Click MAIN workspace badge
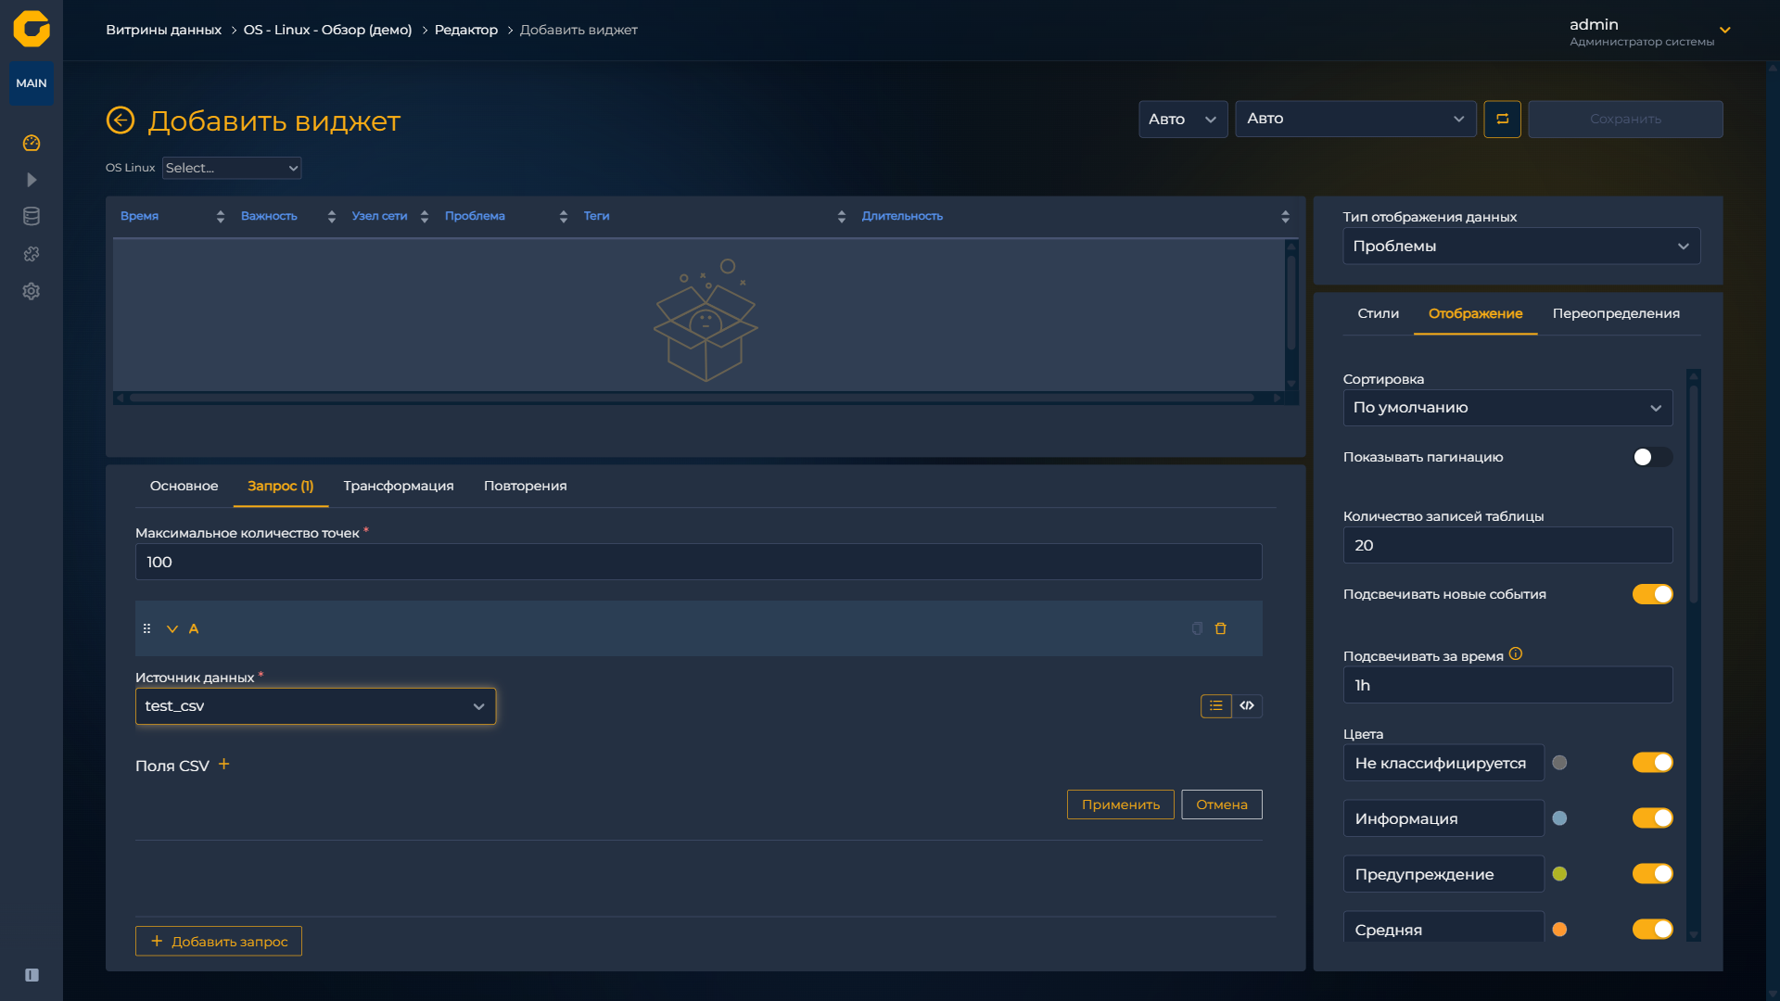 32,83
